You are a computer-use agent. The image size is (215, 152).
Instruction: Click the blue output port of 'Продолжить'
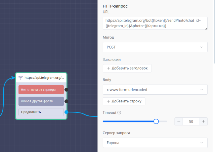(66, 112)
